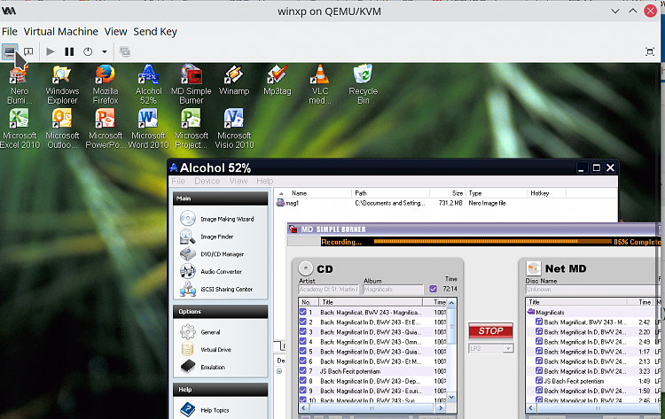This screenshot has height=419, width=665.
Task: Pause the virtual machine
Action: tap(69, 51)
